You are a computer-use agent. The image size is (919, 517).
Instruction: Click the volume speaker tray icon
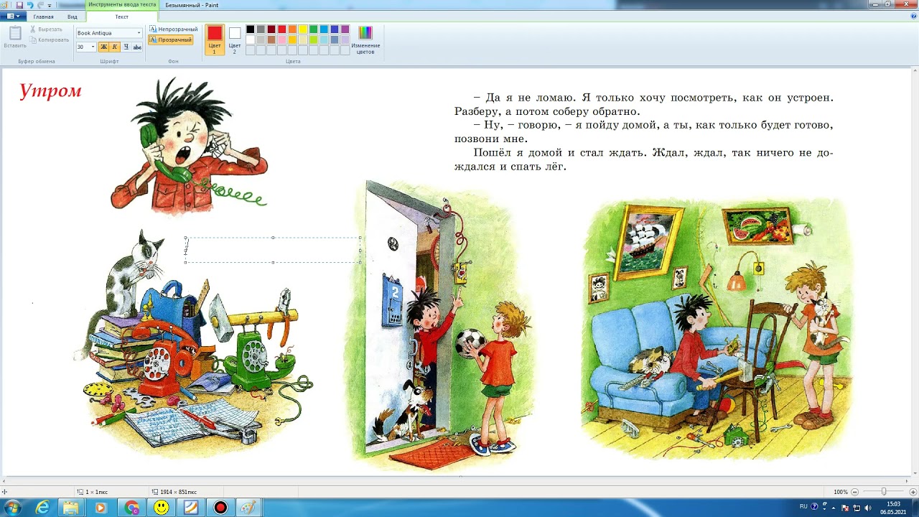[x=867, y=508]
